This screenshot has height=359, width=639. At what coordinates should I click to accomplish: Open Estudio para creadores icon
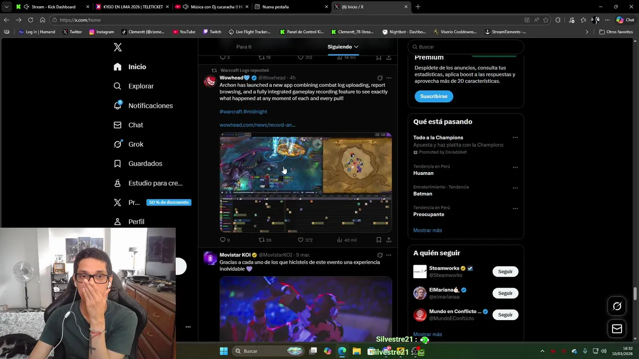117,183
